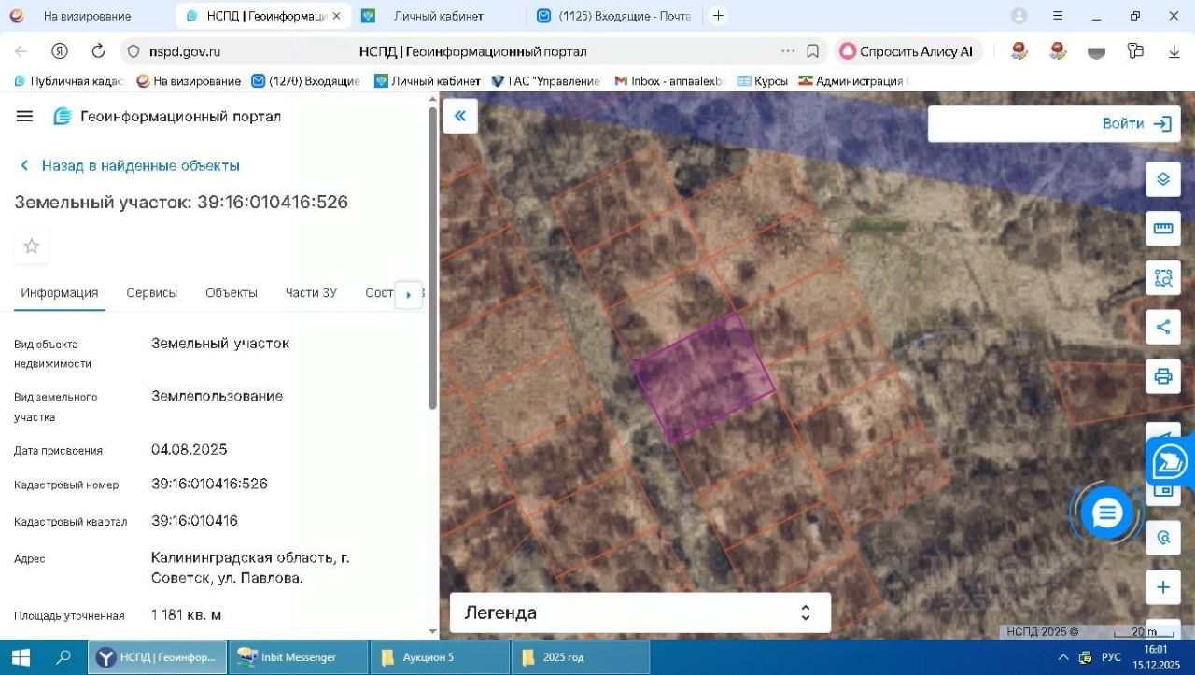Open address bar three-dots menu
Viewport: 1195px width, 675px height.
[x=788, y=51]
